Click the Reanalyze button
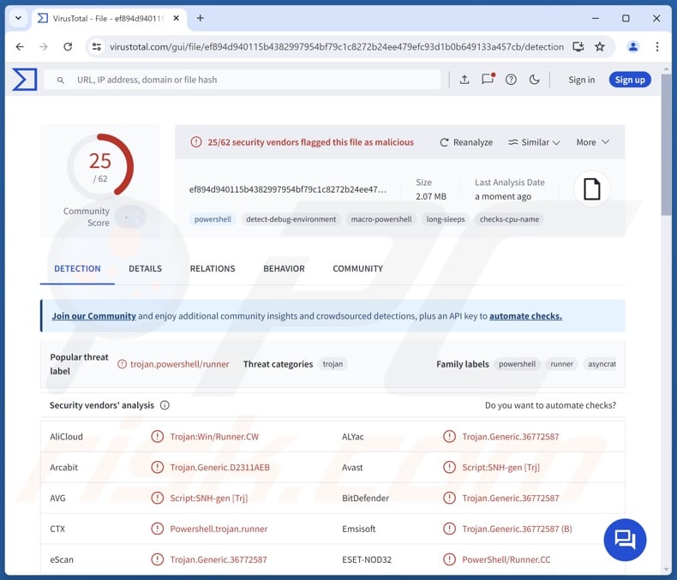 pos(466,142)
